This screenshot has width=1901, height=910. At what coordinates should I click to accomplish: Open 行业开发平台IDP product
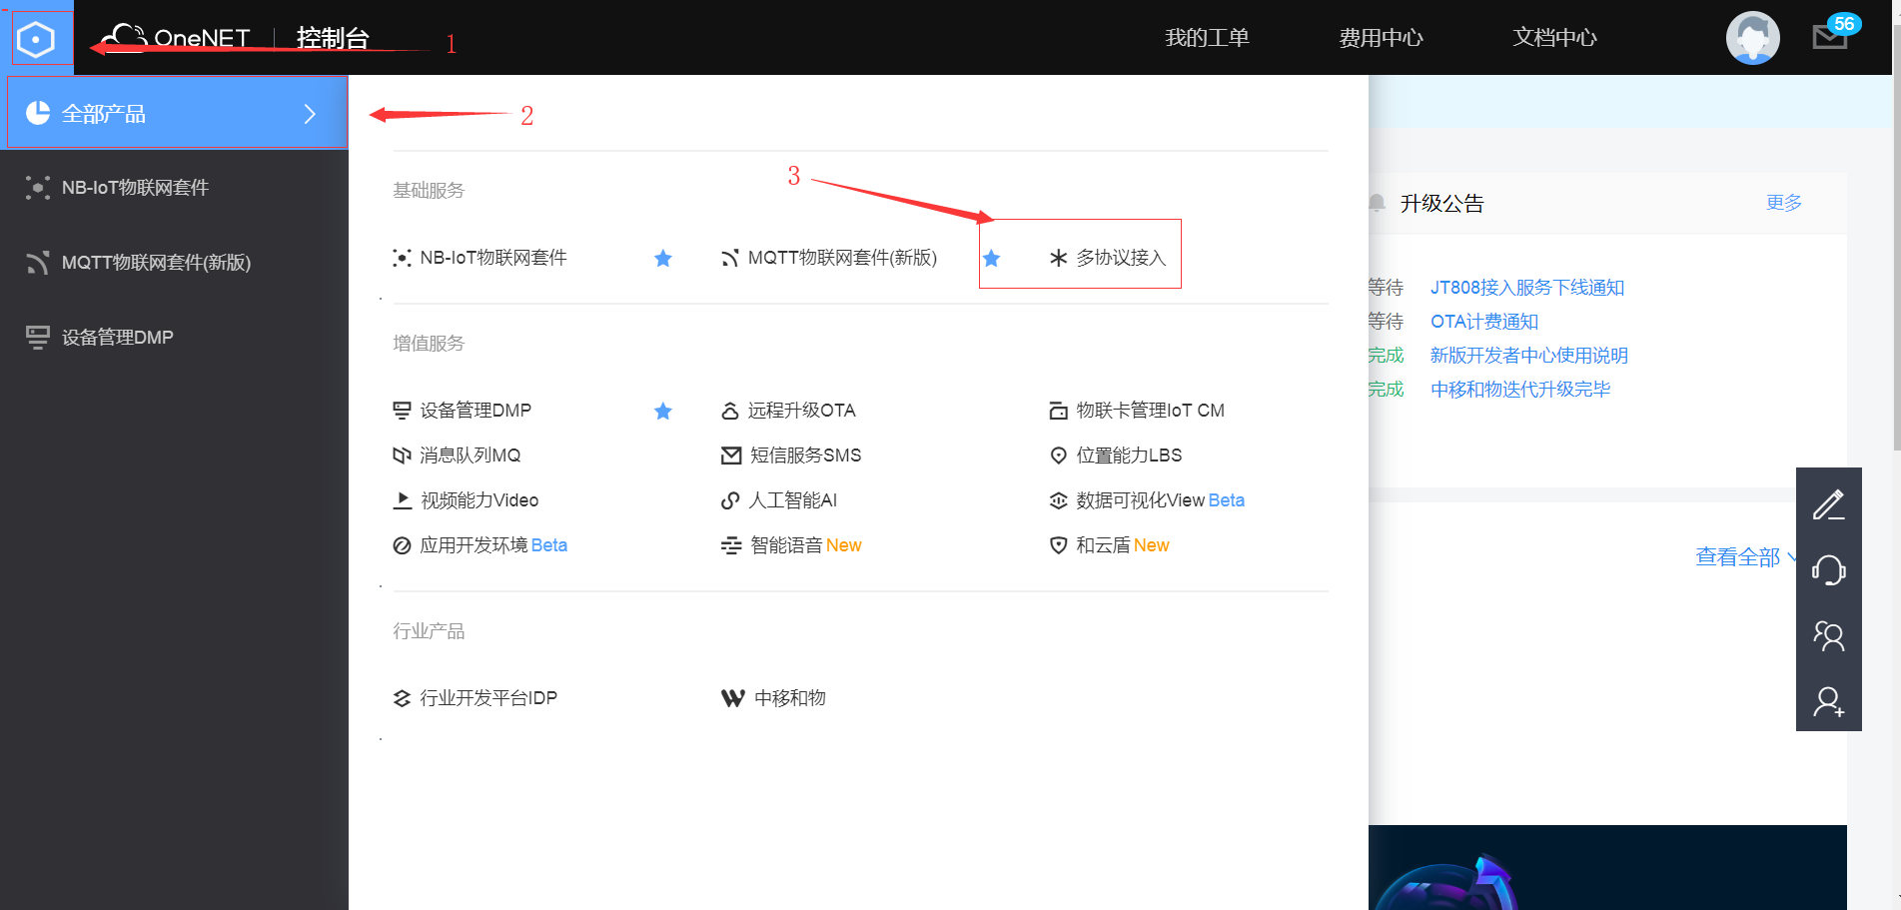click(475, 698)
